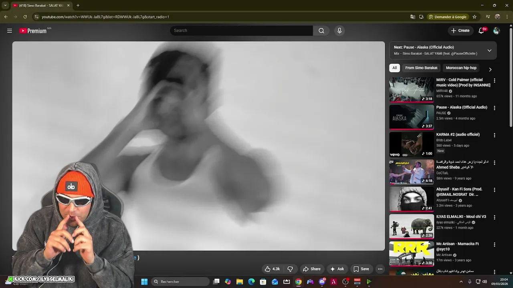Expand the Next Pause Alaska mix panel
Image resolution: width=513 pixels, height=288 pixels.
pos(489,50)
